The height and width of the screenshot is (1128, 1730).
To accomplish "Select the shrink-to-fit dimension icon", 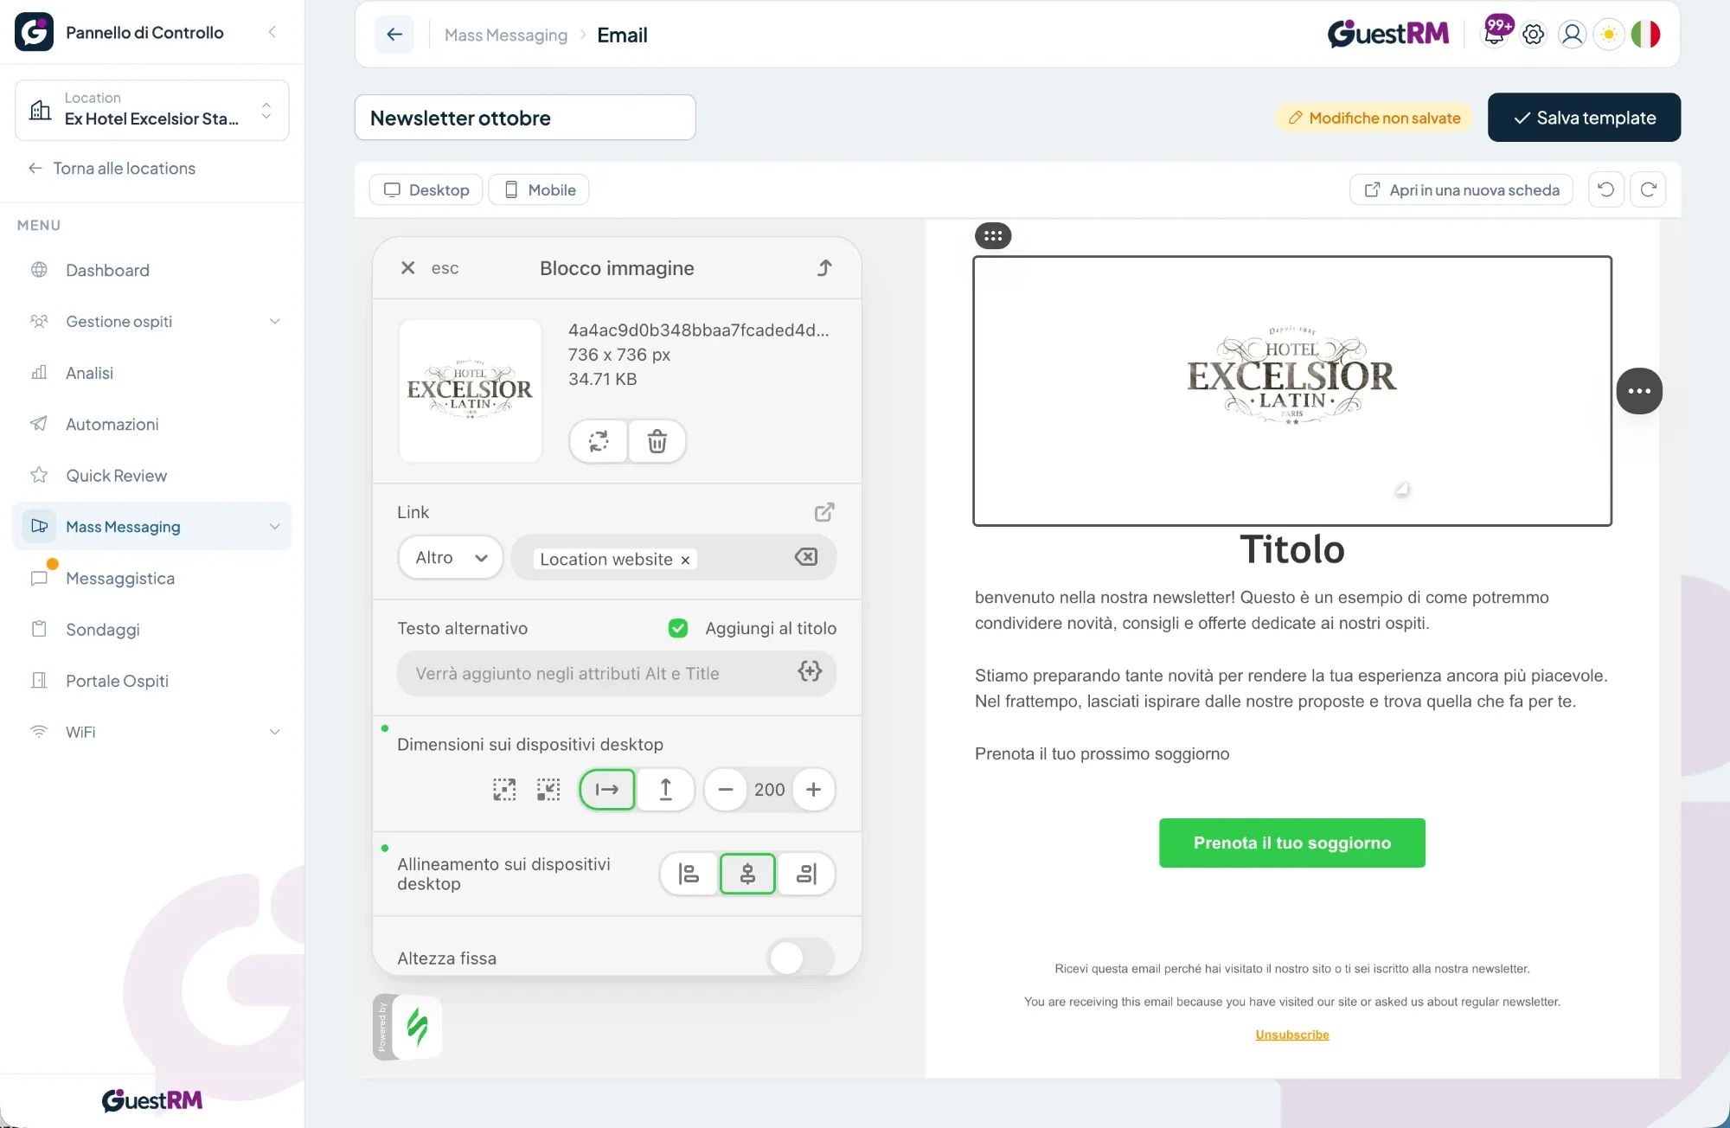I will click(x=548, y=789).
